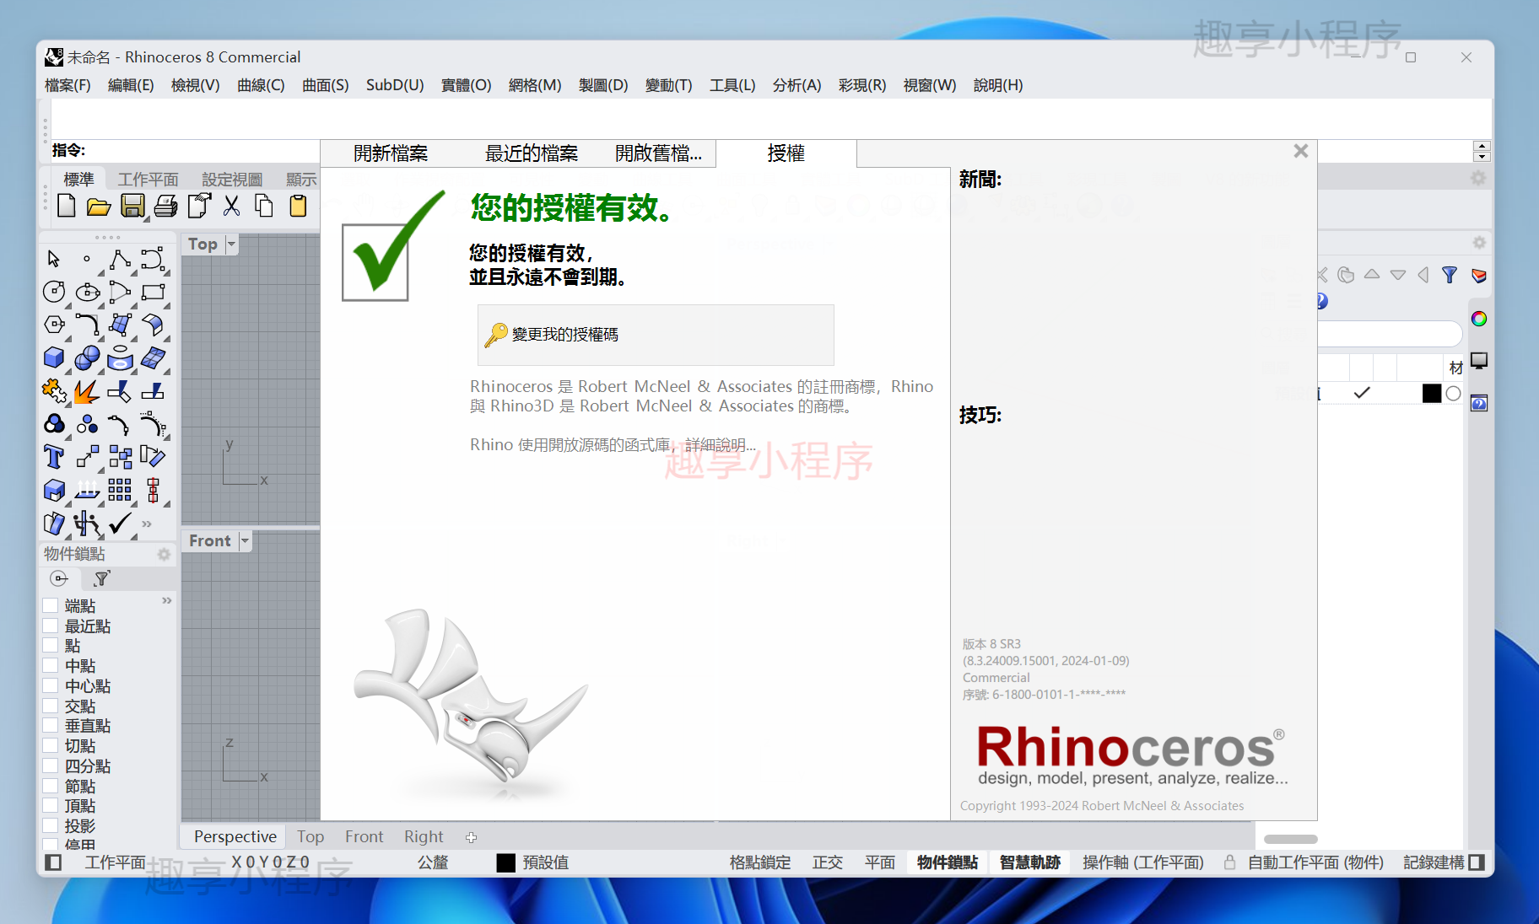Toggle 智慧軌跡 in the status bar
Viewport: 1539px width, 924px height.
point(1029,862)
